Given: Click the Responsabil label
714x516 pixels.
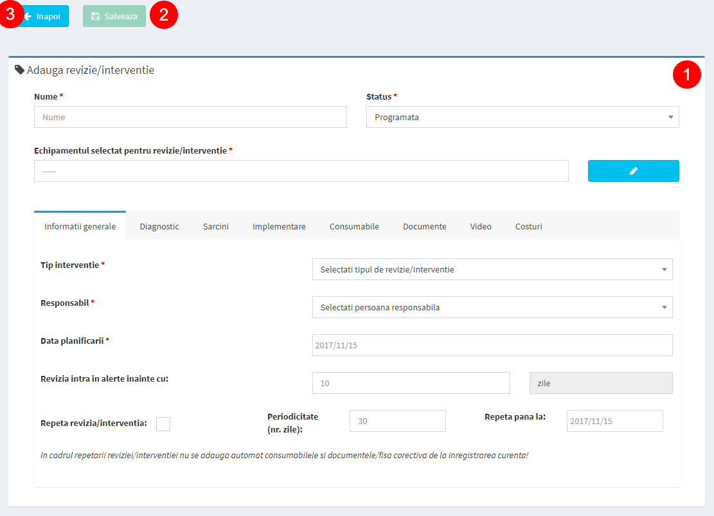Looking at the screenshot, I should 67,303.
